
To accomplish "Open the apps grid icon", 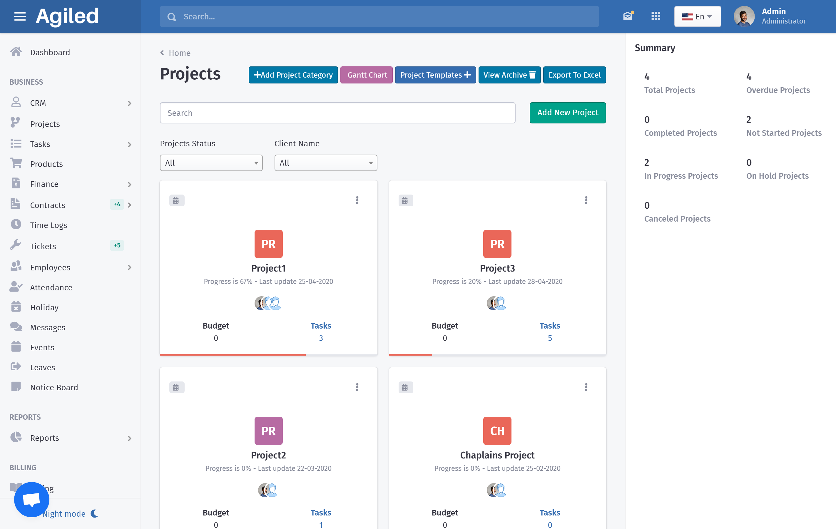I will click(x=656, y=16).
